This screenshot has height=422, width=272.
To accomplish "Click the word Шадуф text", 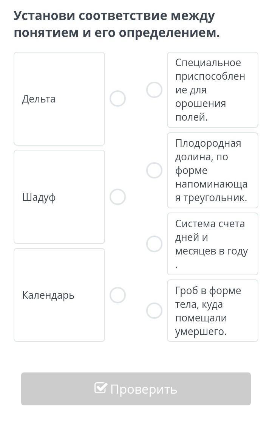I will coord(39,197).
